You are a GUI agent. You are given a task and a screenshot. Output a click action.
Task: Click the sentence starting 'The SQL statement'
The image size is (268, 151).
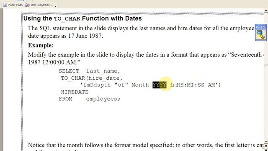pyautogui.click(x=142, y=28)
